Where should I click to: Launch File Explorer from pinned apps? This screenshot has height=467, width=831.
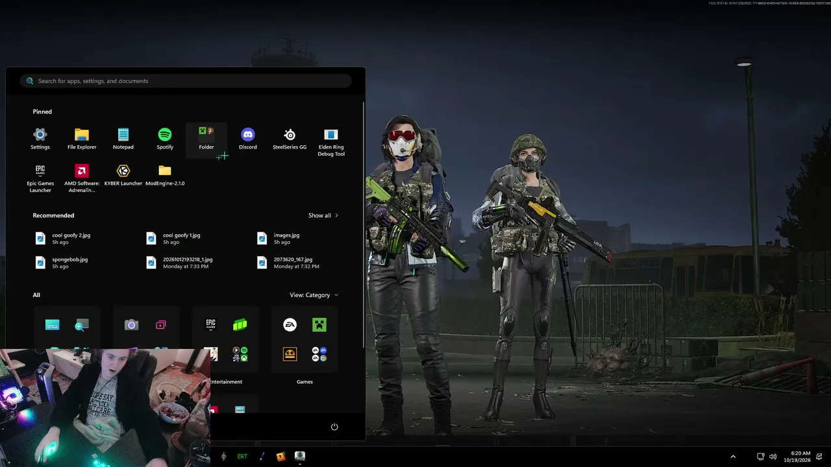click(82, 139)
